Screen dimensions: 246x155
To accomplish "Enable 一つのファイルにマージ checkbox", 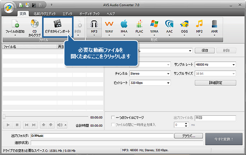I will click(x=113, y=117).
